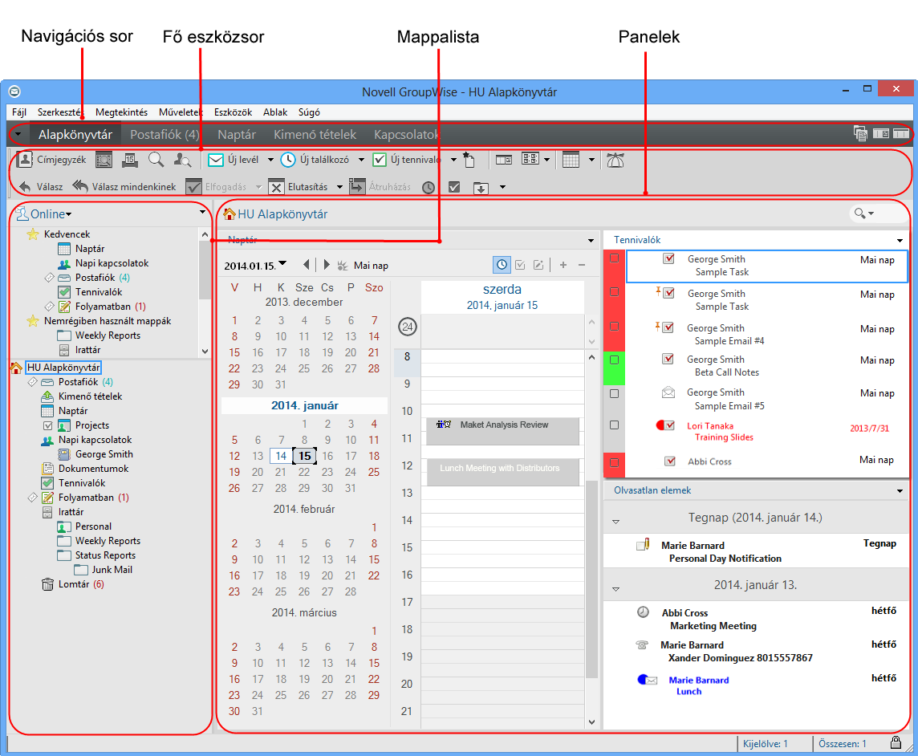Click the view settings grid icon
The image size is (918, 756).
click(530, 159)
